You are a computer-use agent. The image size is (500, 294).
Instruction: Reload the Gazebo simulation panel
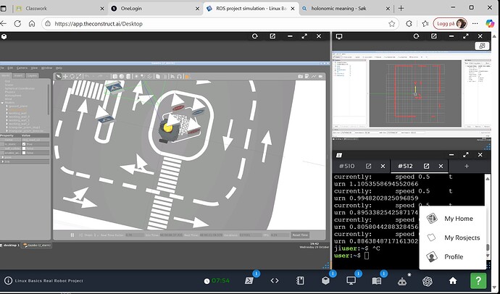pyautogui.click(x=255, y=36)
